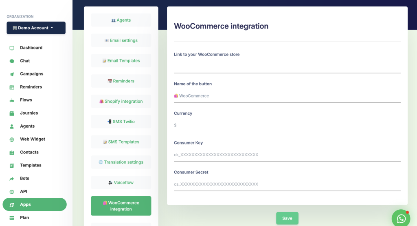Click the API globe icon
The width and height of the screenshot is (417, 226).
coord(12,192)
